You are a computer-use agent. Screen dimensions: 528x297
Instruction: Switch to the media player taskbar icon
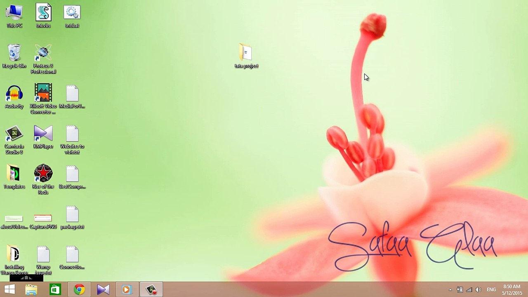(x=127, y=290)
